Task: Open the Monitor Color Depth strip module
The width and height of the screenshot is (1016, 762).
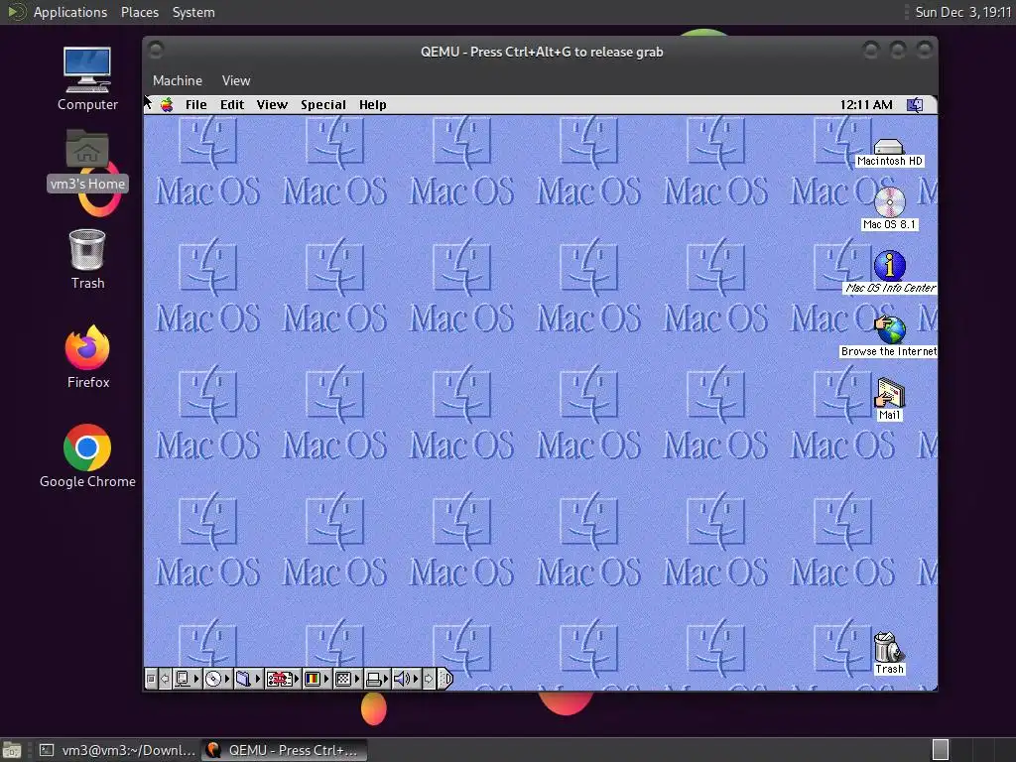Action: tap(317, 679)
